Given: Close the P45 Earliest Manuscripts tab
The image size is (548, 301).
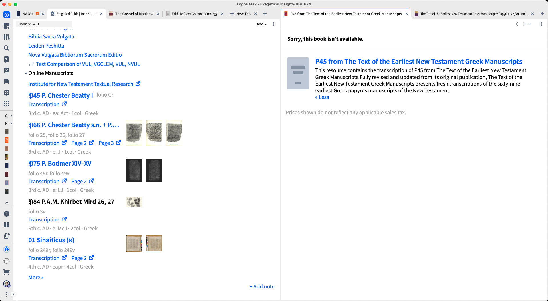Looking at the screenshot, I should [x=407, y=14].
